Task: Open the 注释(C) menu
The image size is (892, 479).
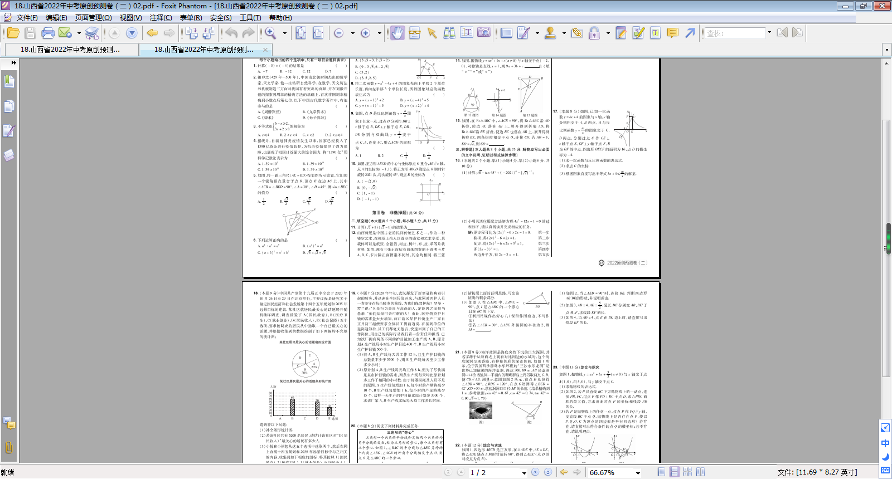Action: [161, 18]
